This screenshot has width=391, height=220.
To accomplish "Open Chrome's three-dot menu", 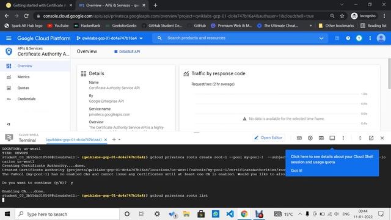I will [384, 16].
